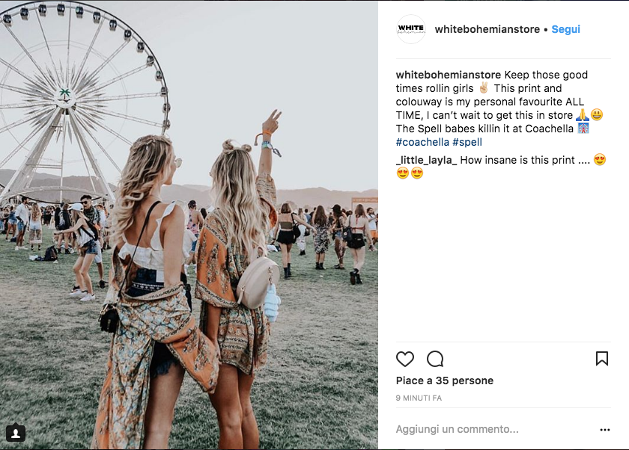Screen dimensions: 629x450
Task: Click the Coachella ferris wheel photo
Action: click(x=189, y=225)
